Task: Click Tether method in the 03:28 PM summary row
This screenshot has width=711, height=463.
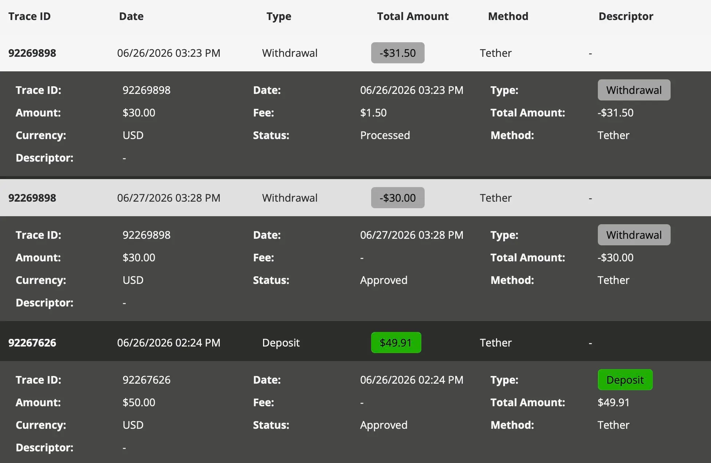Action: coord(496,198)
